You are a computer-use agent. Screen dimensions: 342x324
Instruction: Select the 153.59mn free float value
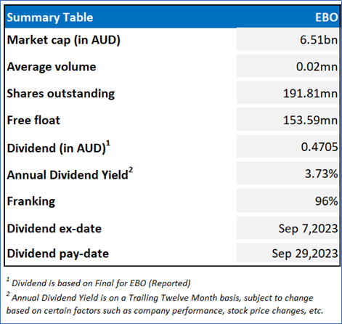click(310, 120)
